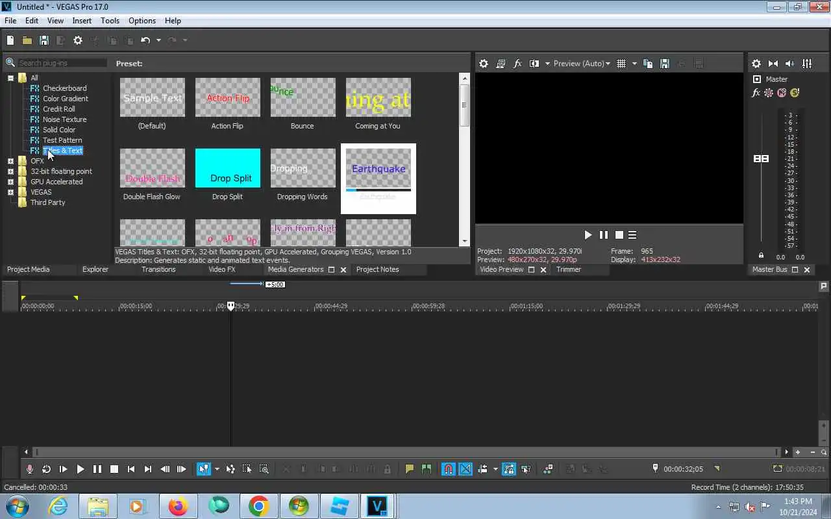The height and width of the screenshot is (519, 831).
Task: Open Mixing Console icon in Master Bus
Action: [807, 64]
